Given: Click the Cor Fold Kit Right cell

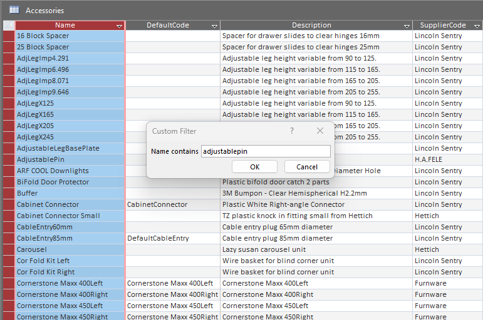Looking at the screenshot, I should tap(70, 272).
